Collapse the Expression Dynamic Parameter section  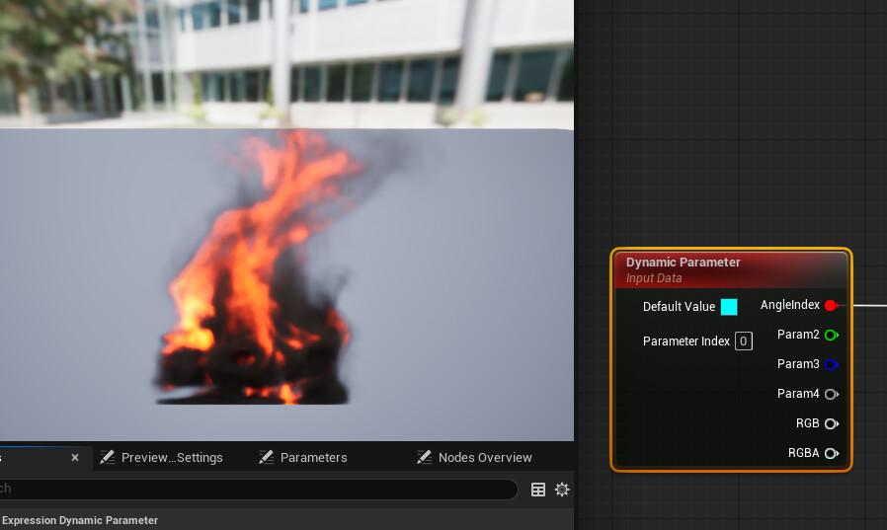[x=79, y=520]
